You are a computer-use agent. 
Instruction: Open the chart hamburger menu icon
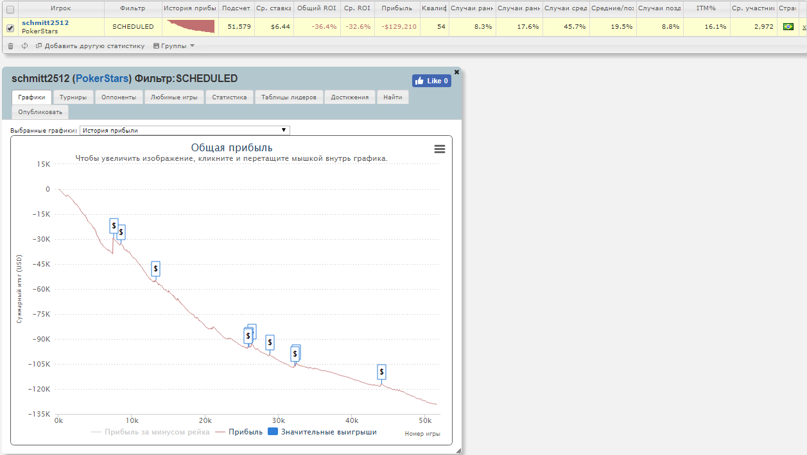(x=440, y=149)
